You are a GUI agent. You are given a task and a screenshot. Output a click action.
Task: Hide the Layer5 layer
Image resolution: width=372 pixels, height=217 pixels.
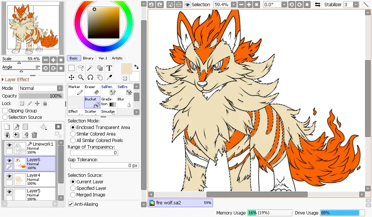tap(9, 192)
